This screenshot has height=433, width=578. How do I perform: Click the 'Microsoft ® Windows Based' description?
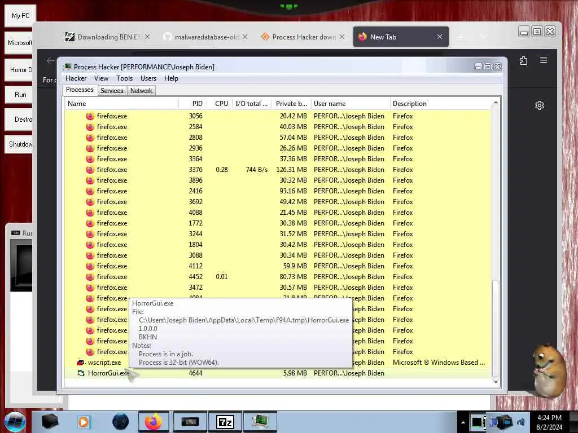(x=439, y=363)
